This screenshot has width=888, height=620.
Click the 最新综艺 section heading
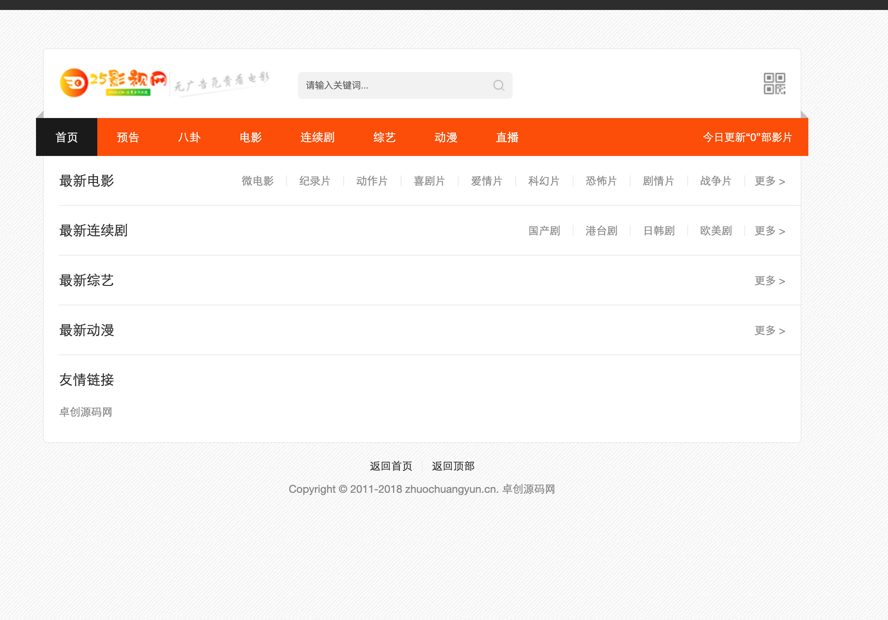tap(87, 280)
